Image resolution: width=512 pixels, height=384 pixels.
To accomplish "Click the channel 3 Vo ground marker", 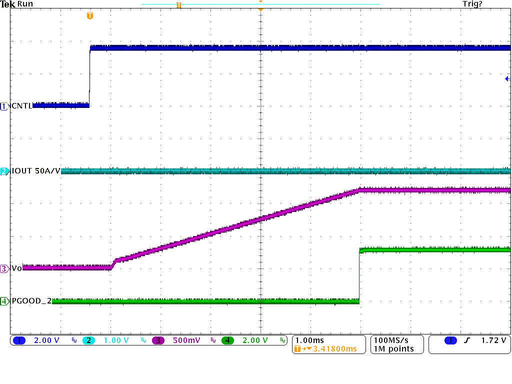I will 4,268.
